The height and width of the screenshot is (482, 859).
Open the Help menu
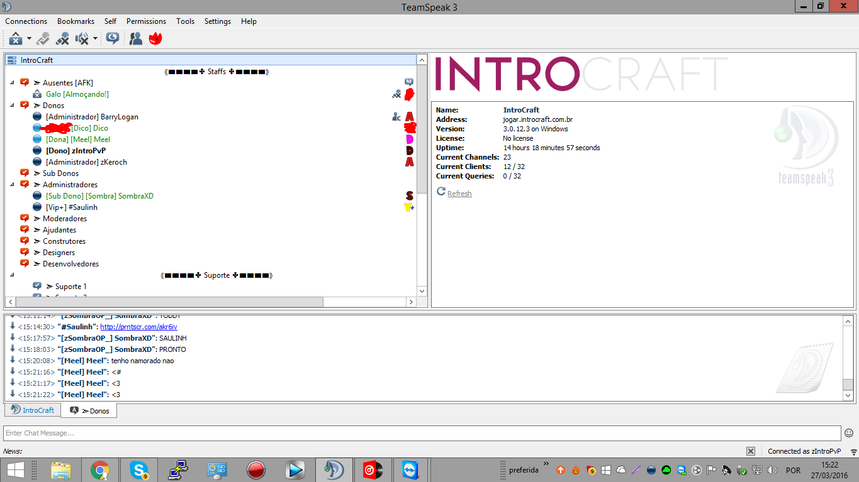tap(249, 21)
